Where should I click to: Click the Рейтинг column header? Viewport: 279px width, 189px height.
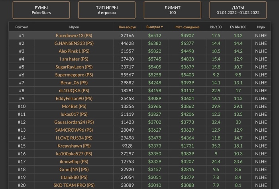click(22, 27)
